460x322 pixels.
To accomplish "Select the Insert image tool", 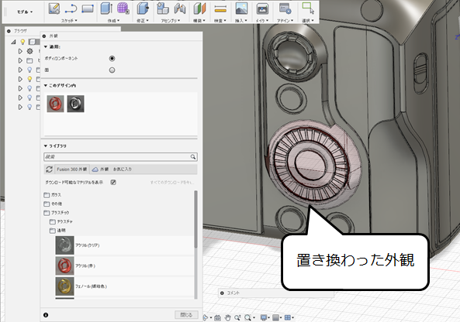I will [x=241, y=9].
